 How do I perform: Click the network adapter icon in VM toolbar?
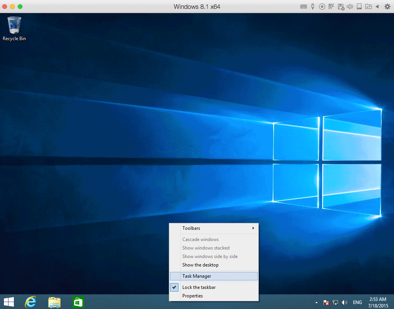click(x=331, y=7)
